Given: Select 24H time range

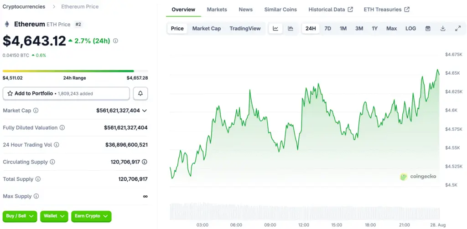Looking at the screenshot, I should (311, 29).
